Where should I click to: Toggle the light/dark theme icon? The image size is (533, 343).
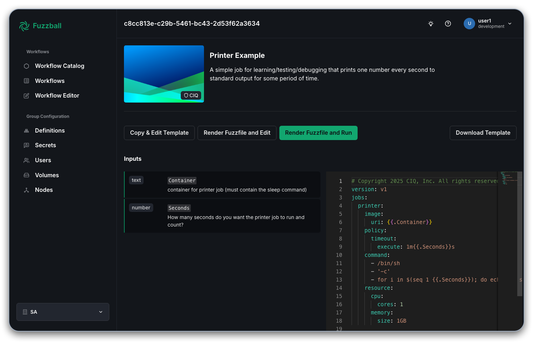(x=431, y=24)
